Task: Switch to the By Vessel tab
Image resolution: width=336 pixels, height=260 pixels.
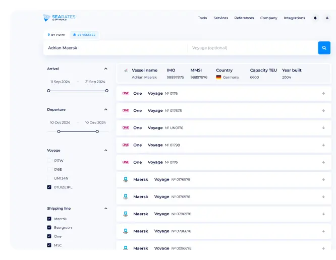Action: (x=84, y=35)
